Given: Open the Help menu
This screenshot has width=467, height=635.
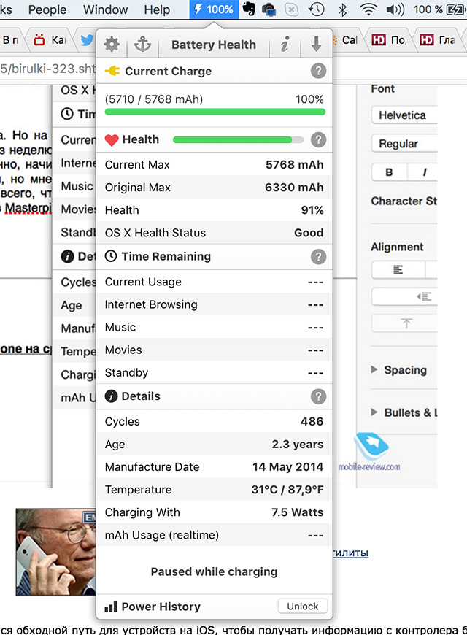Looking at the screenshot, I should point(157,9).
